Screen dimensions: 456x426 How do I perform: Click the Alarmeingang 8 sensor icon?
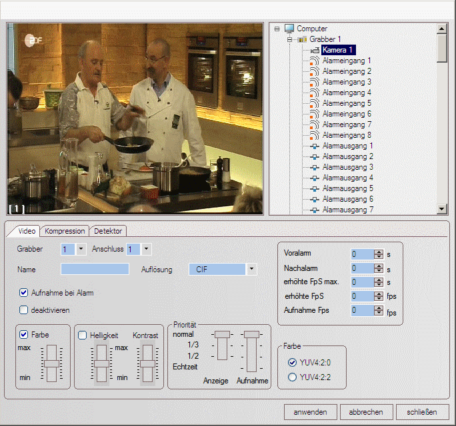click(x=314, y=136)
